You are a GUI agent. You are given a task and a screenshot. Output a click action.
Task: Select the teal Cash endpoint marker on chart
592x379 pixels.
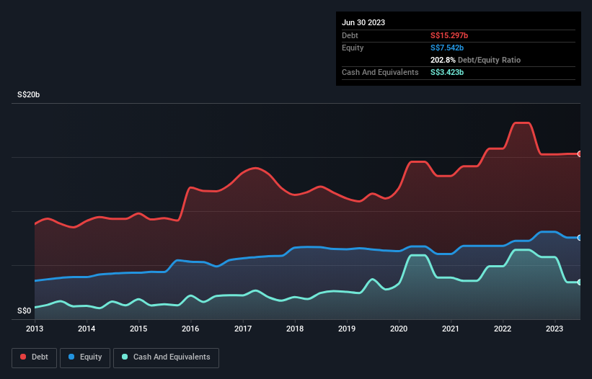580,282
